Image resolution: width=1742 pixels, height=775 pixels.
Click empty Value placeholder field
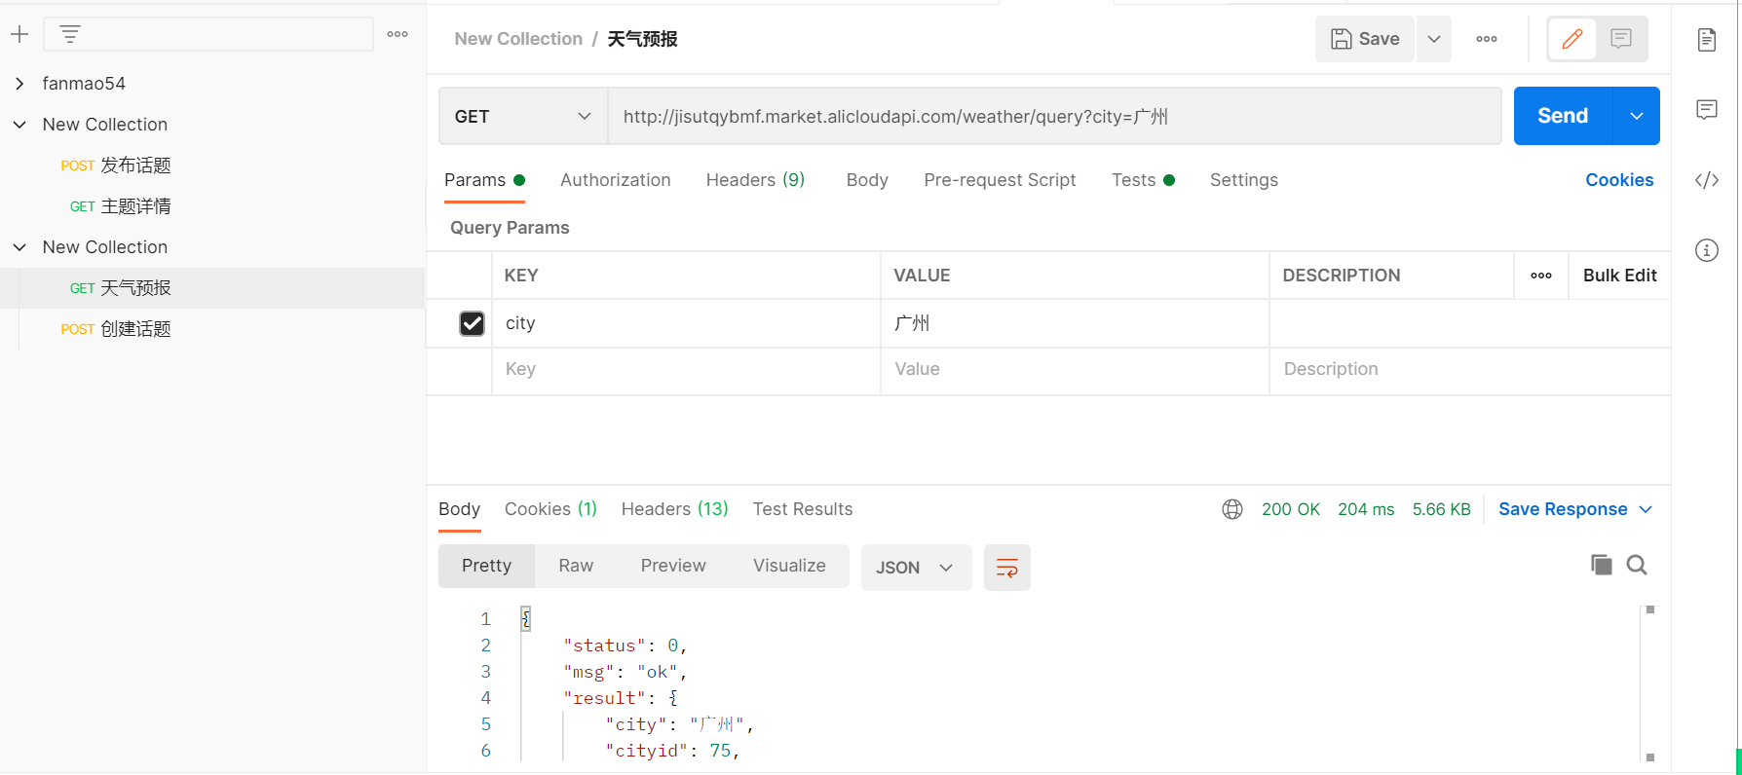1075,370
